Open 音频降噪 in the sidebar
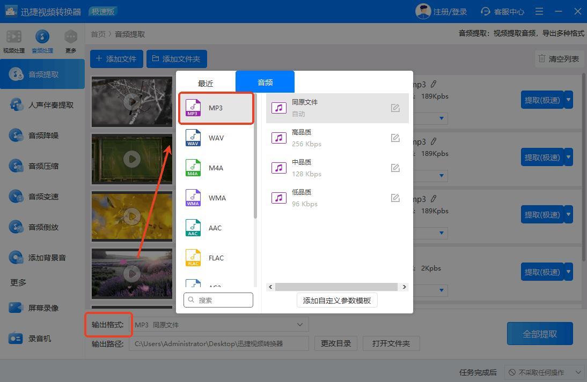The width and height of the screenshot is (587, 382). click(43, 136)
